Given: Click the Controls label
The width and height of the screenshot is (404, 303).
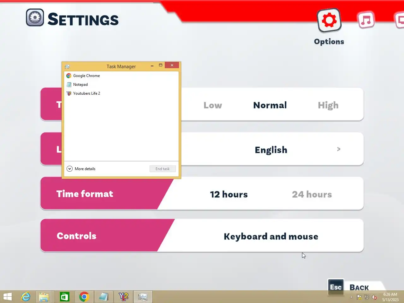Looking at the screenshot, I should (x=76, y=236).
